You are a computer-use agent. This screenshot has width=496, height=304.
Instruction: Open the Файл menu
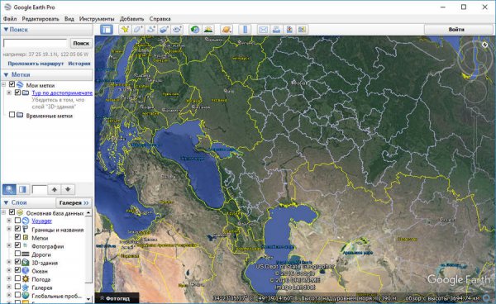click(x=10, y=19)
